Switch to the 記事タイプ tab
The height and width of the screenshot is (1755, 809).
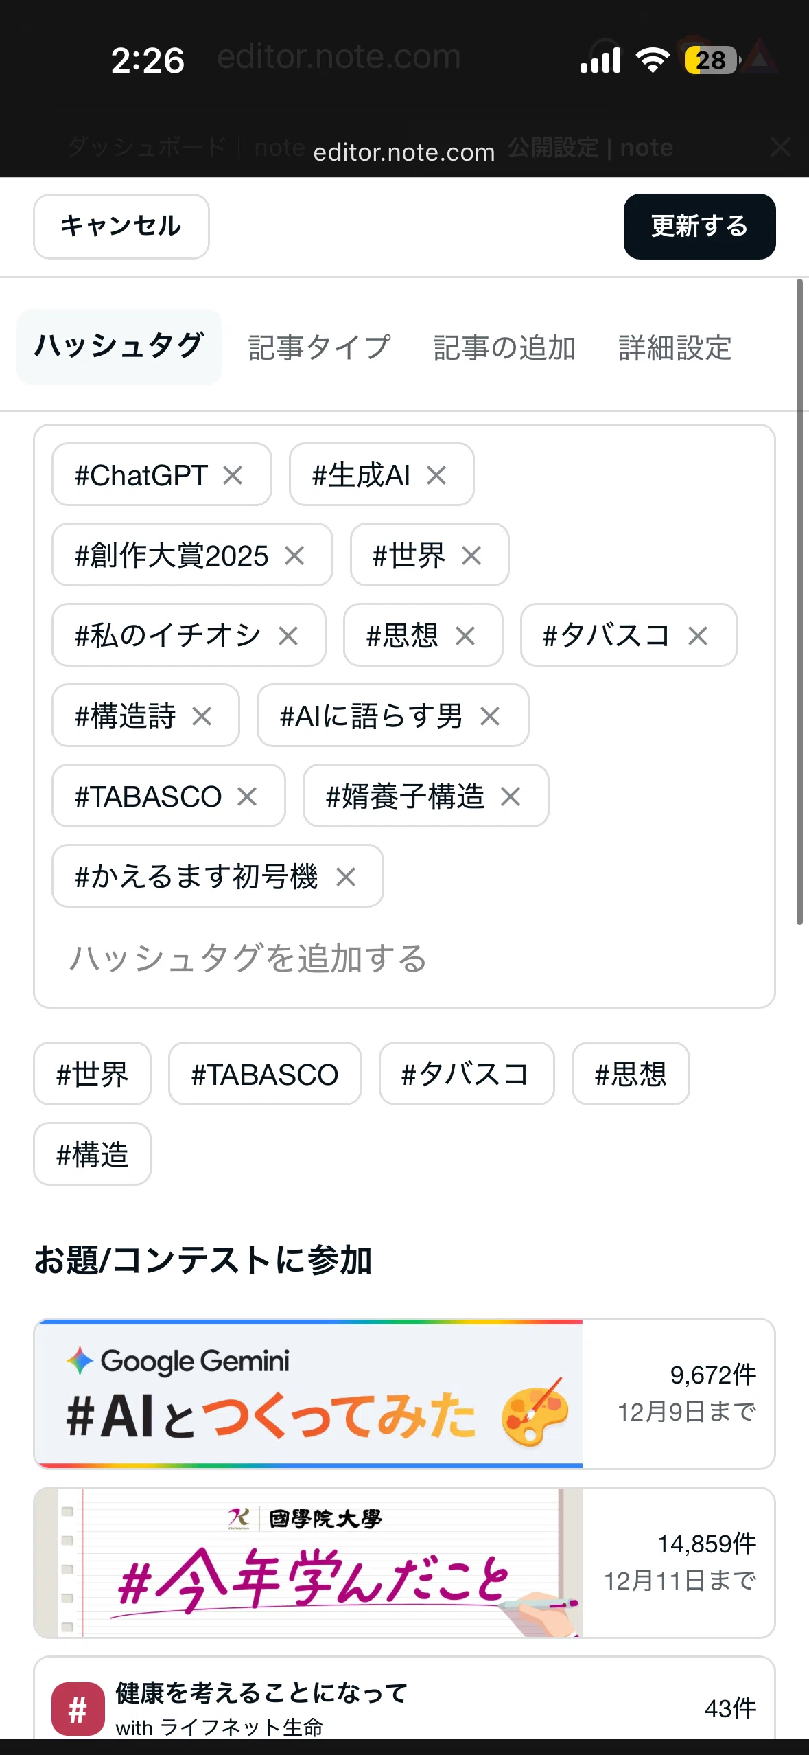click(320, 347)
